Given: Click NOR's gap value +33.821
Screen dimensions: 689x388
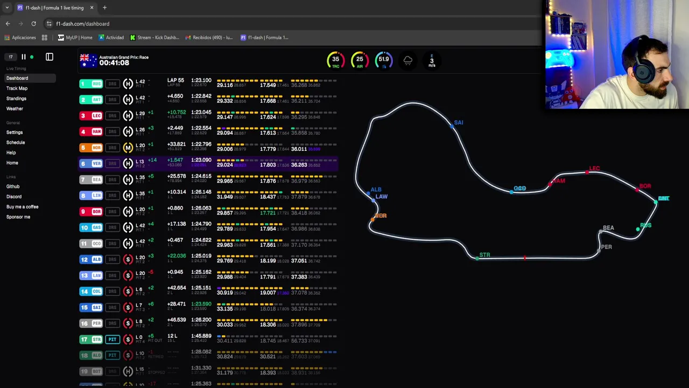Looking at the screenshot, I should click(x=177, y=144).
